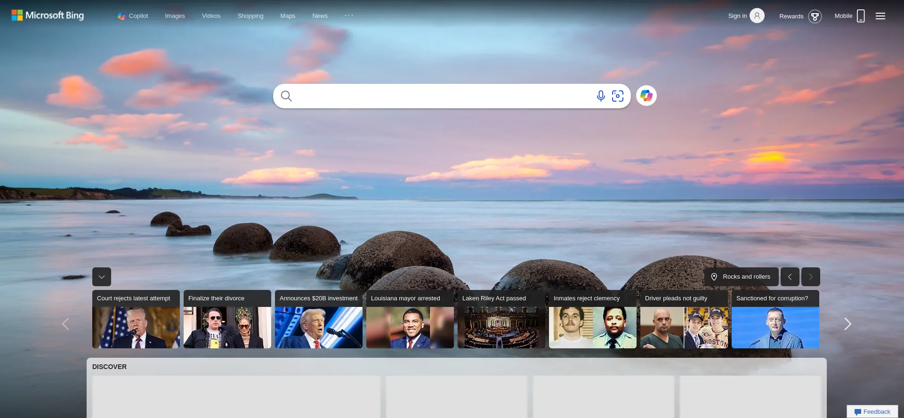The height and width of the screenshot is (418, 904).
Task: Click the magnifying glass search icon
Action: (x=286, y=96)
